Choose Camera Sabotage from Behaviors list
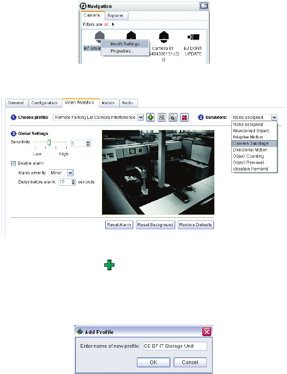The height and width of the screenshot is (374, 287). point(254,143)
